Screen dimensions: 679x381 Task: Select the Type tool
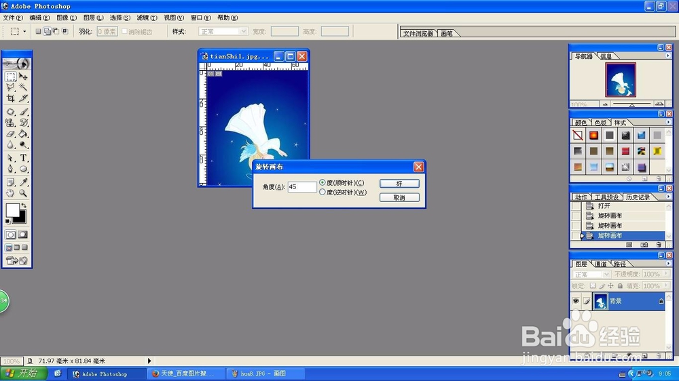23,158
